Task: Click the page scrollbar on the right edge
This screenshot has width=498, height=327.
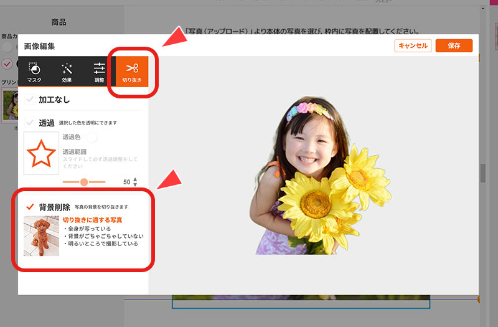Action: [x=482, y=174]
